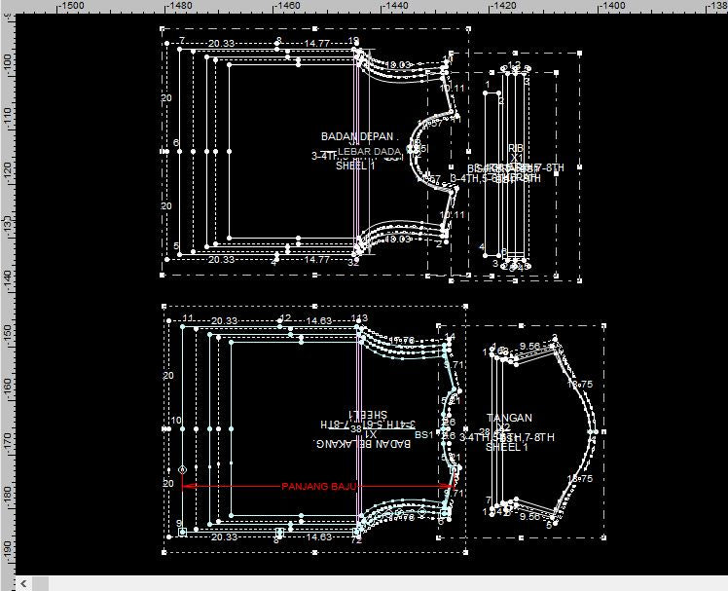Click the 14.63 dimension atop back body
The width and height of the screenshot is (728, 591).
point(319,320)
